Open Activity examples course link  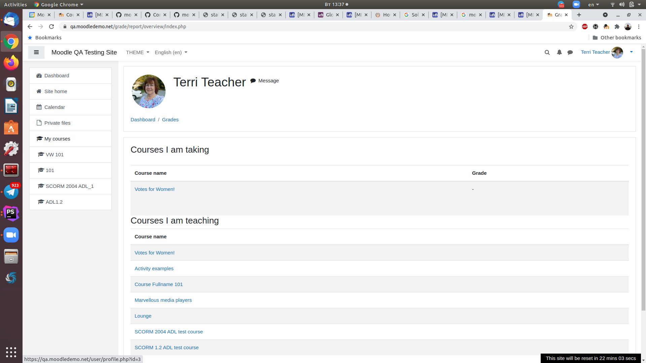[154, 269]
